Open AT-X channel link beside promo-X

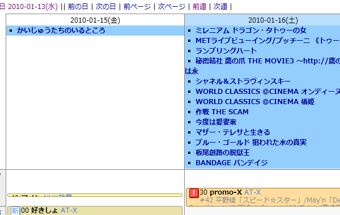(252, 192)
